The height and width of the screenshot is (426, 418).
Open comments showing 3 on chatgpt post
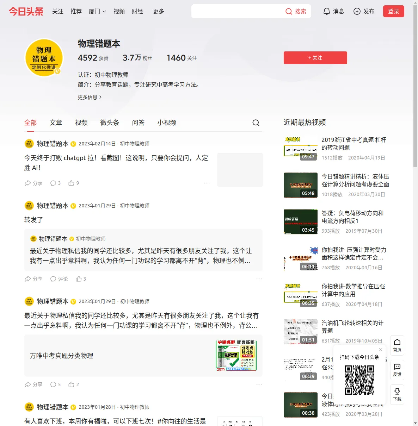(55, 183)
